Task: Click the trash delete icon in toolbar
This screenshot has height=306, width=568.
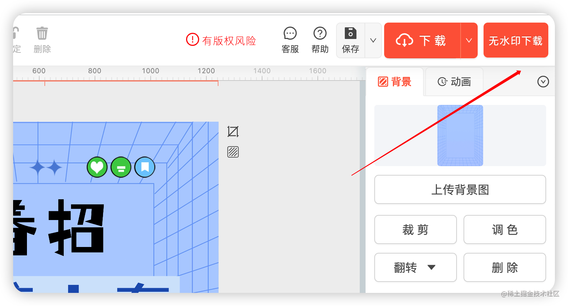Action: coord(42,34)
